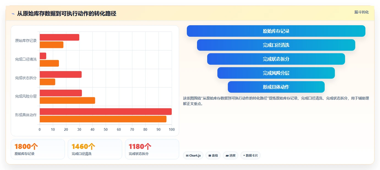Click the red bar for 完成状态拆分
The image size is (380, 170).
pos(61,74)
